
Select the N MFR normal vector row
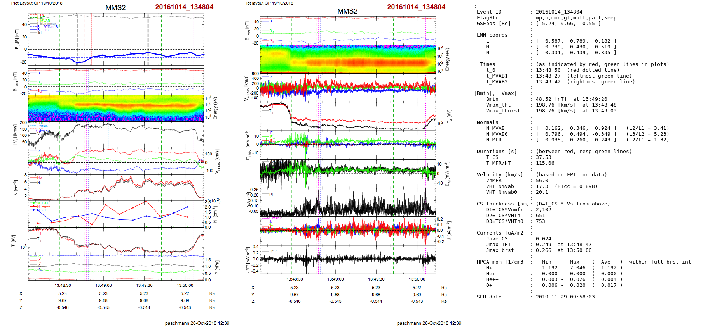[x=577, y=140]
